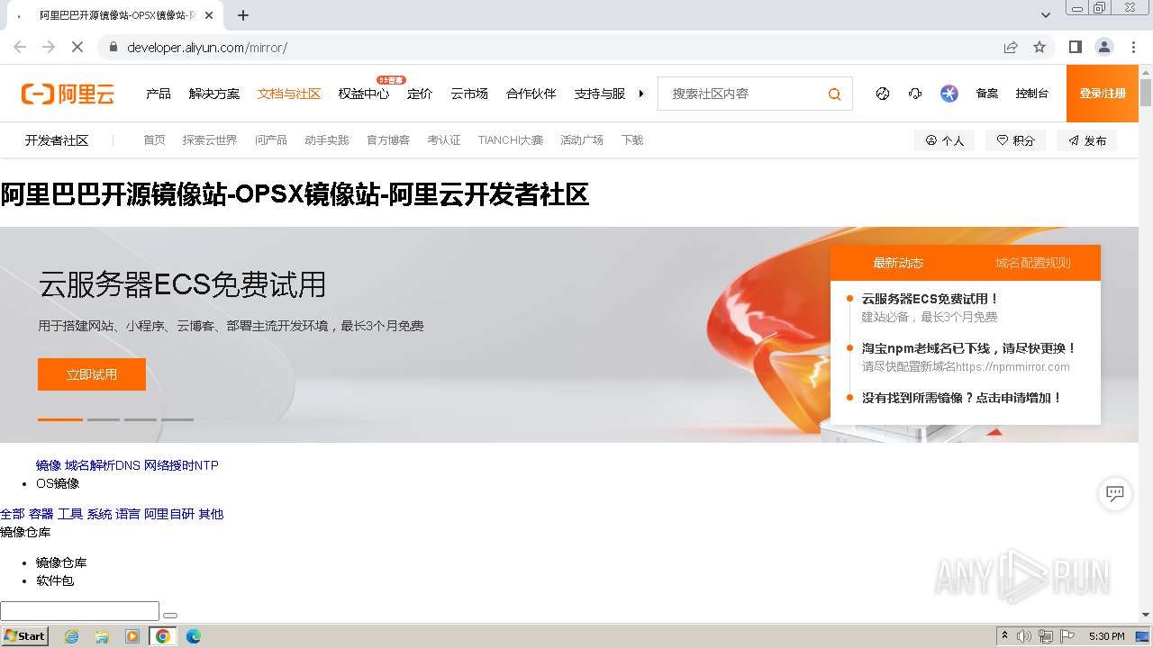The image size is (1153, 648).
Task: Open a new browser tab
Action: pyautogui.click(x=243, y=15)
